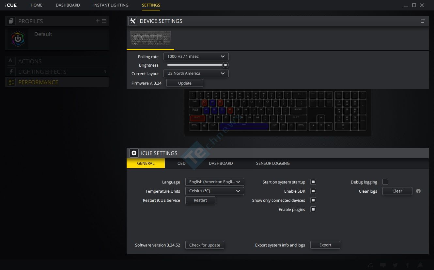
Task: Select the Default profile entry
Action: (x=57, y=39)
